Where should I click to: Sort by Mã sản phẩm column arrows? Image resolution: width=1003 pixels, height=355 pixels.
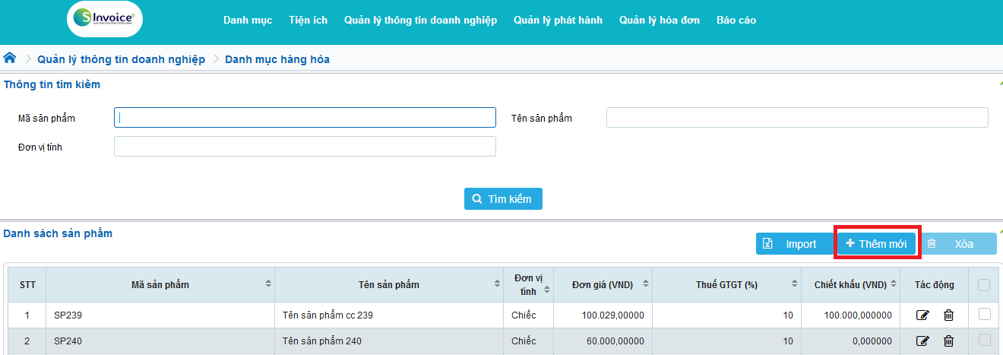(268, 284)
